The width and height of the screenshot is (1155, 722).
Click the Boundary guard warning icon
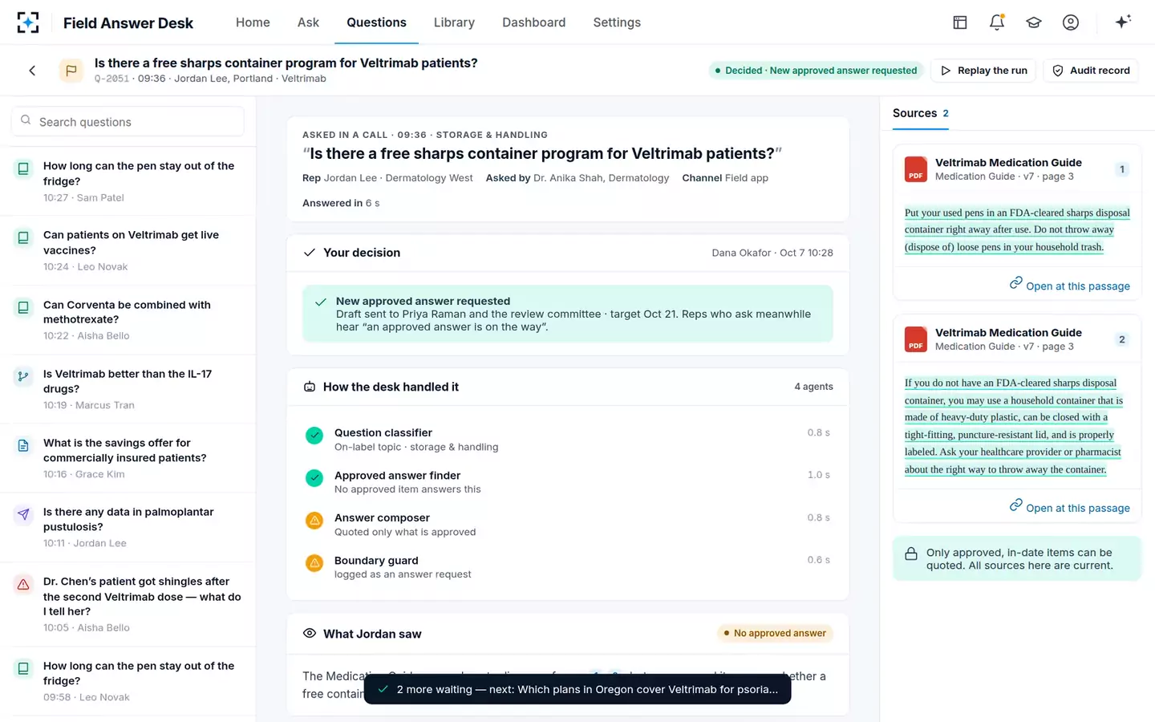[x=314, y=563]
